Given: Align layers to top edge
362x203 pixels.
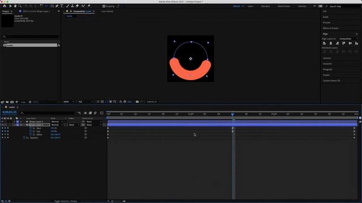Looking at the screenshot, I should 344,43.
